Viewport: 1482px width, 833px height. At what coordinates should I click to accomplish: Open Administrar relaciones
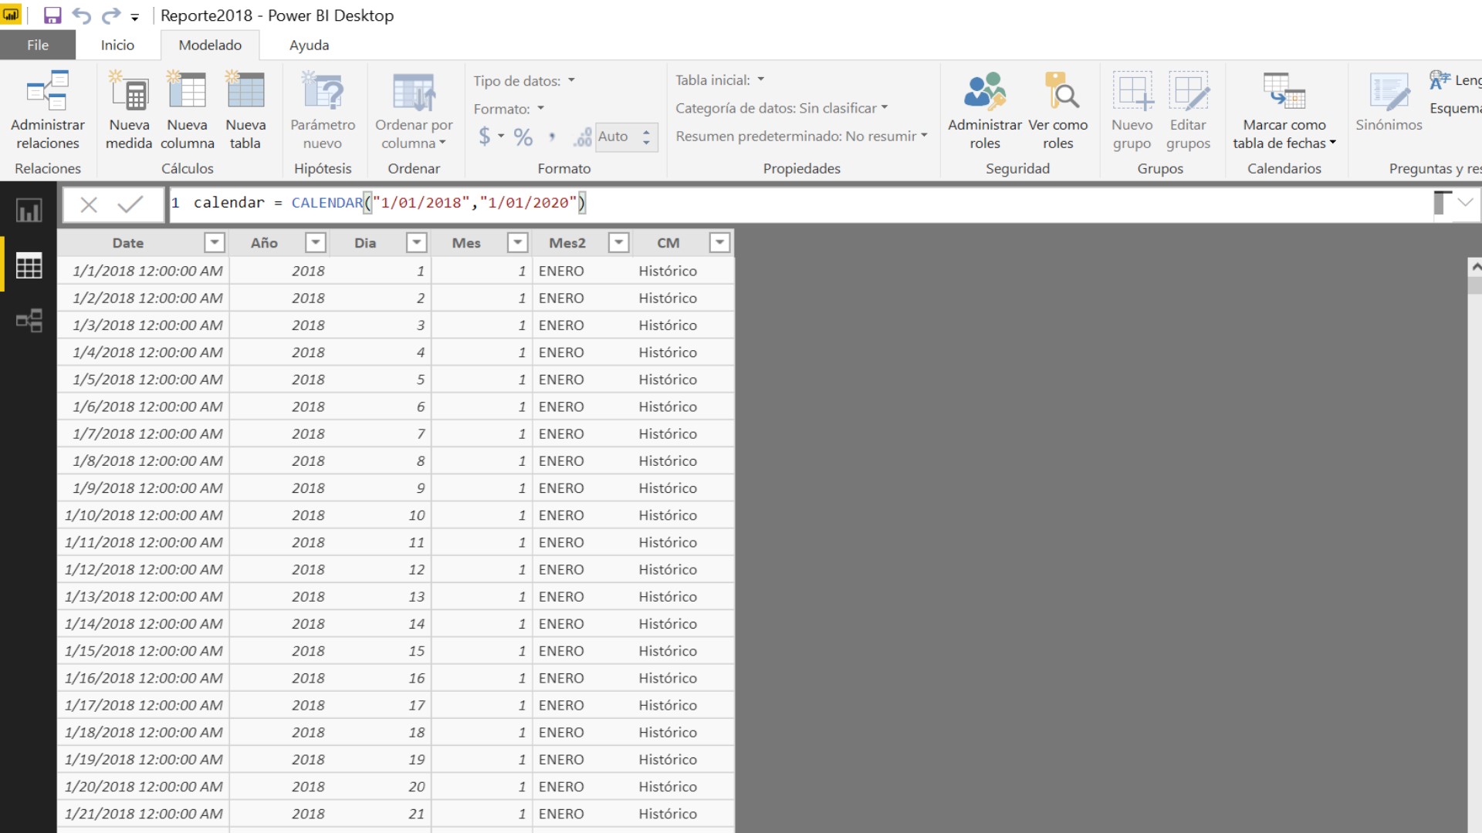point(48,110)
